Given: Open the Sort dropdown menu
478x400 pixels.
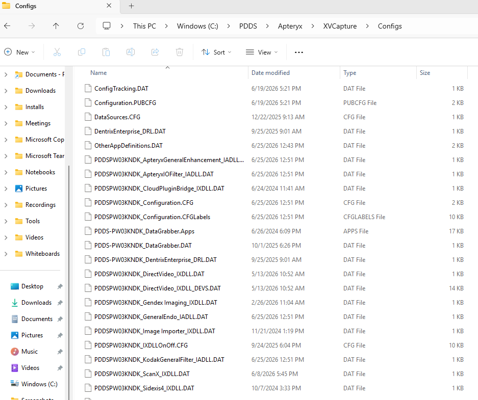Looking at the screenshot, I should click(x=216, y=52).
